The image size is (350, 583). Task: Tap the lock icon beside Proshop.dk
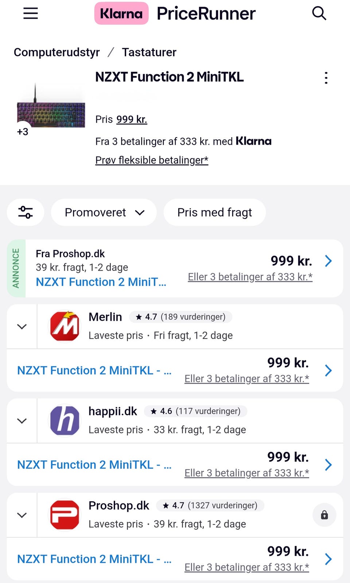tap(324, 515)
